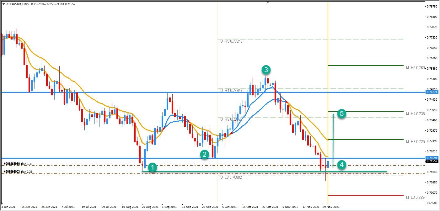Click the 17 Nov 2021 date label
Viewport: 440px width, 211px height.
click(310, 207)
